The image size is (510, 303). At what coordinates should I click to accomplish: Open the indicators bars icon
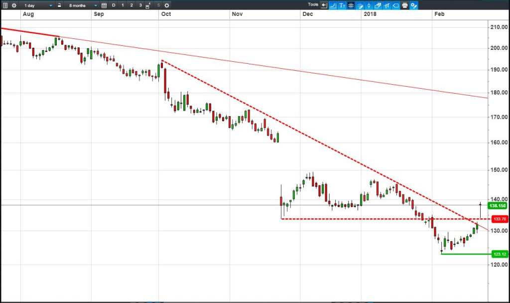[x=386, y=5]
